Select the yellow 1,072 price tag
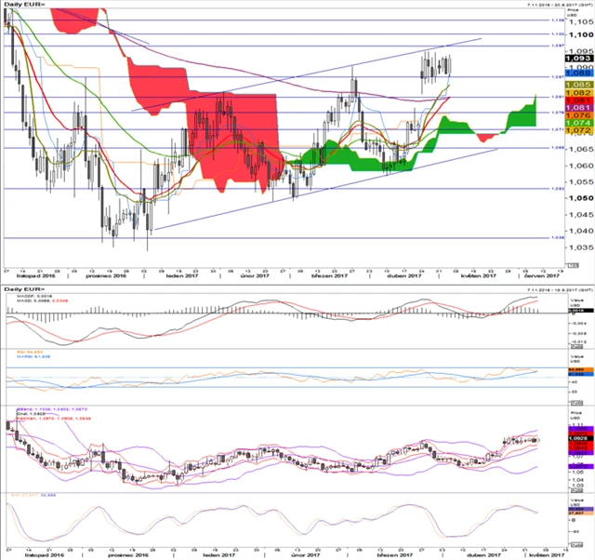Viewport: 595px width, 560px height. click(x=578, y=131)
